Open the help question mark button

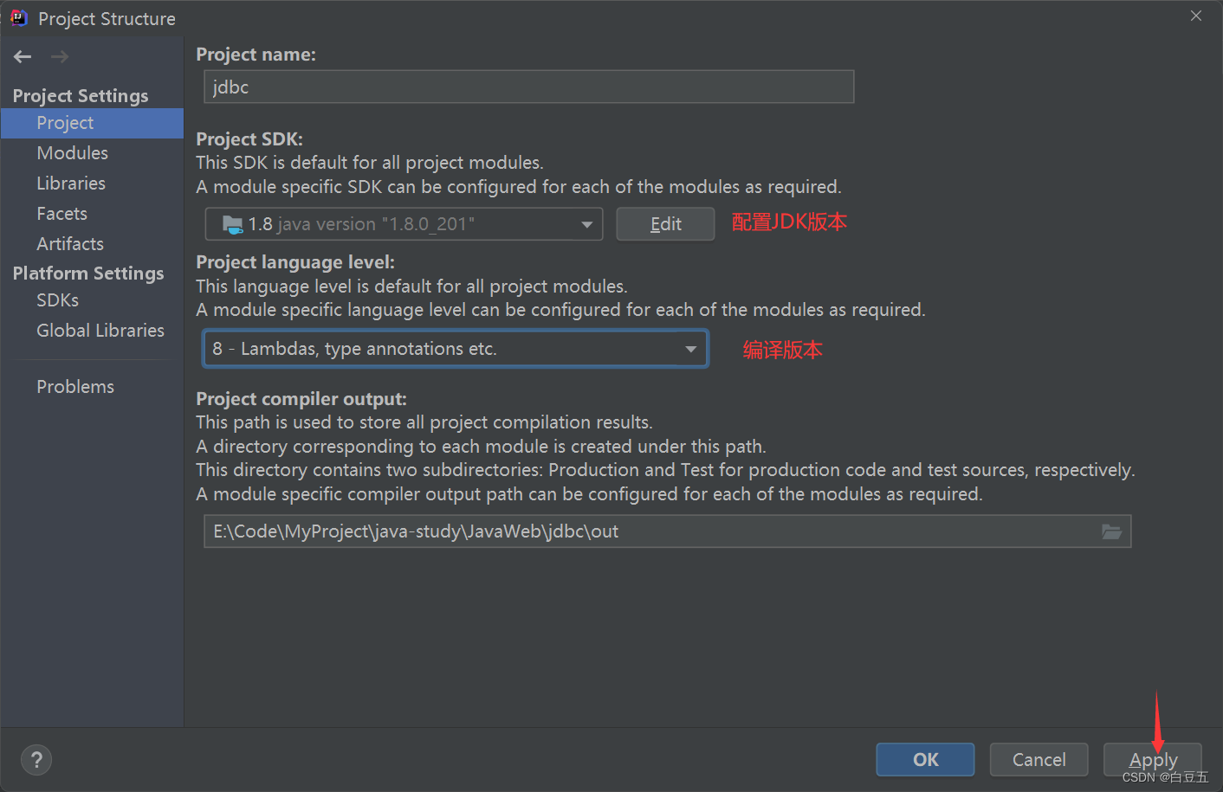click(x=36, y=760)
